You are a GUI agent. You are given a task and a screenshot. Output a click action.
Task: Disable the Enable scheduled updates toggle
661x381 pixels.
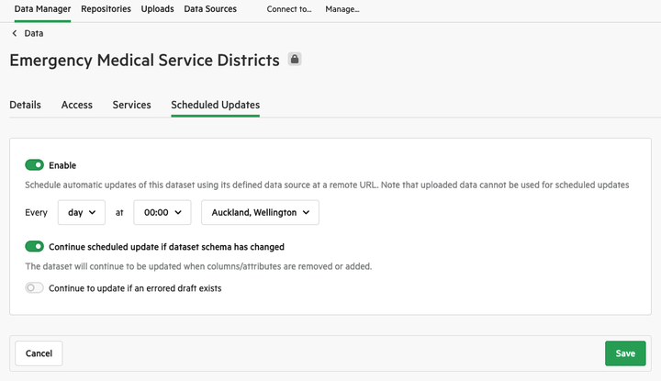pyautogui.click(x=34, y=164)
